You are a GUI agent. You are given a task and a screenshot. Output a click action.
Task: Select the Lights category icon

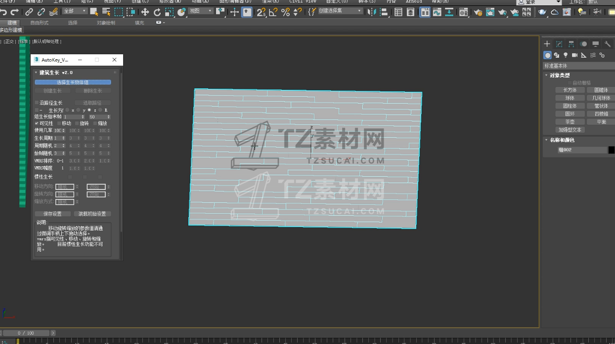(566, 55)
